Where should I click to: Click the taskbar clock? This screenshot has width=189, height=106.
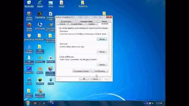[159, 103]
